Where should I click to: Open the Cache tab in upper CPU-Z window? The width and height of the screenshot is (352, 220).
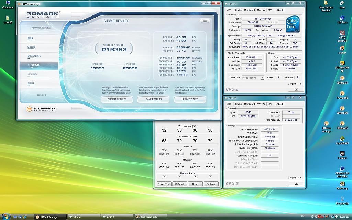tap(239, 10)
